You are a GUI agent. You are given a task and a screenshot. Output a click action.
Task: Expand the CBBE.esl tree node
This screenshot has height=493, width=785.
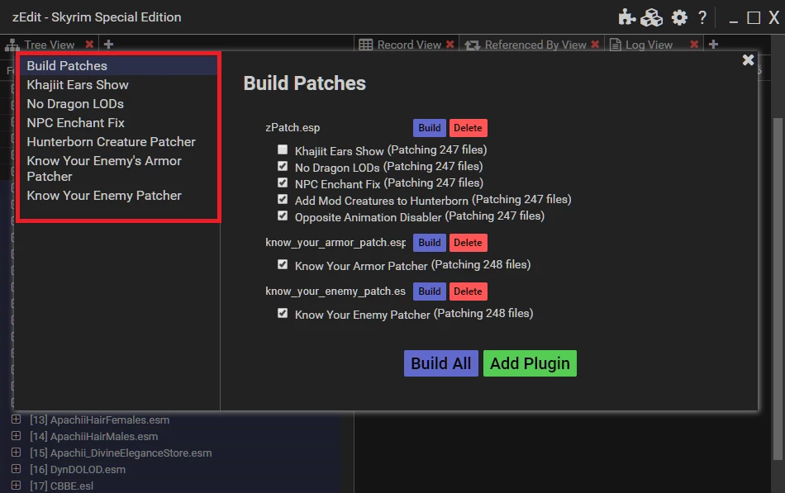[16, 486]
